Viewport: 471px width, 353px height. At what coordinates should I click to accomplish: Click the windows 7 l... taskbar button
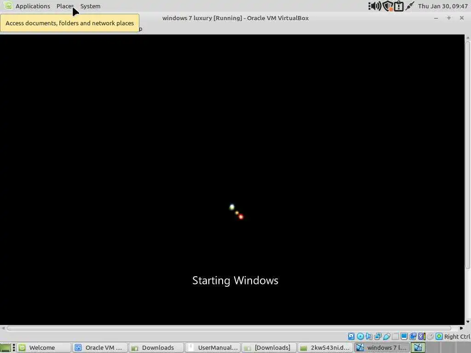tap(382, 347)
